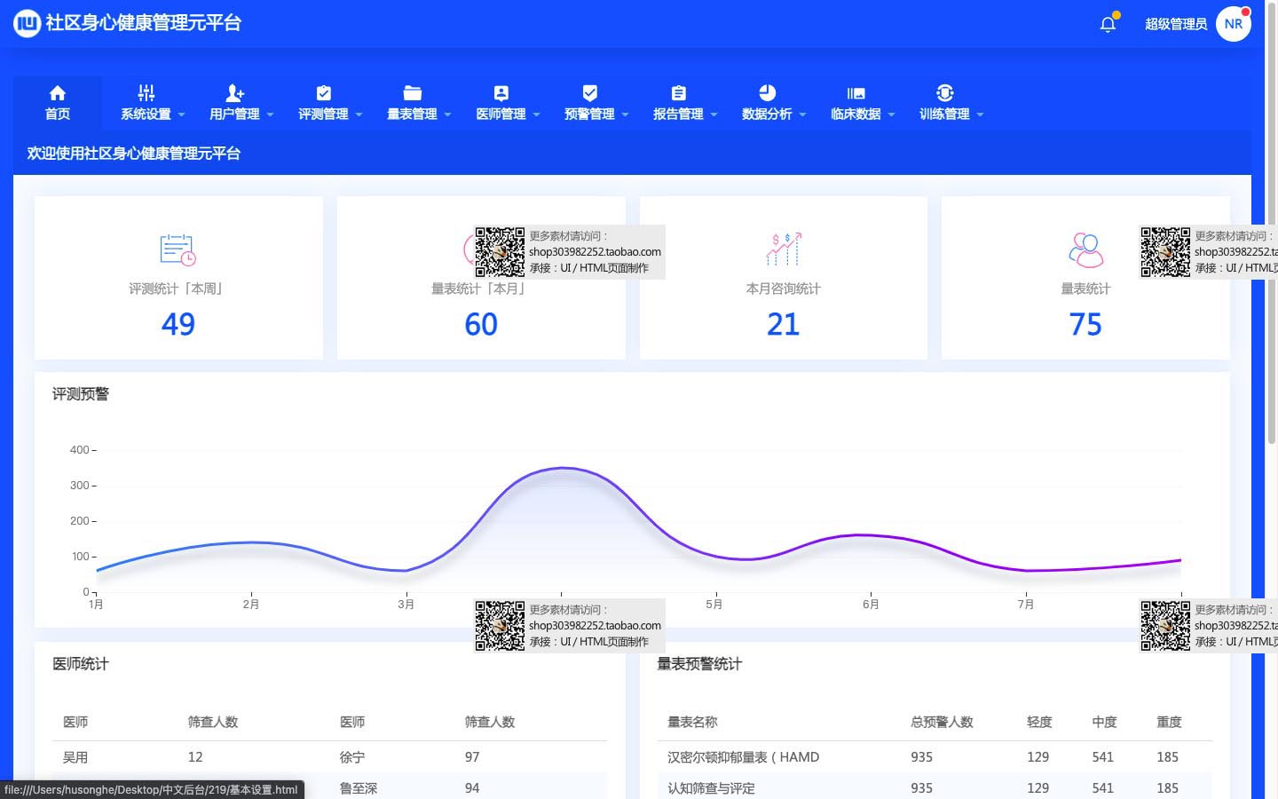Expand the 预警管理 dropdown arrow
Viewport: 1278px width, 799px height.
point(626,115)
